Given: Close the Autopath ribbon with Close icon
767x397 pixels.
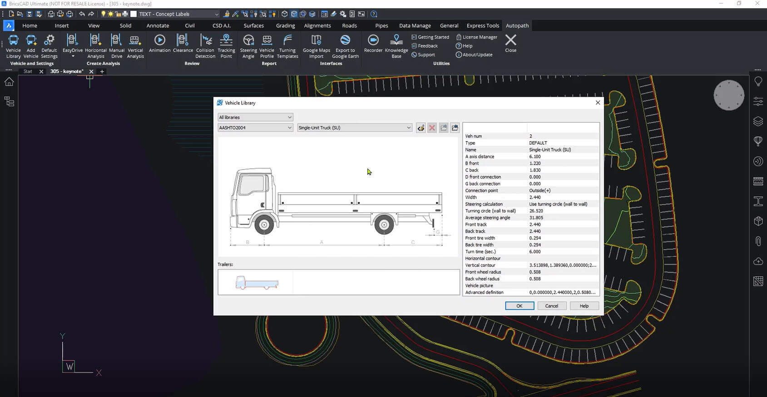Looking at the screenshot, I should click(511, 44).
